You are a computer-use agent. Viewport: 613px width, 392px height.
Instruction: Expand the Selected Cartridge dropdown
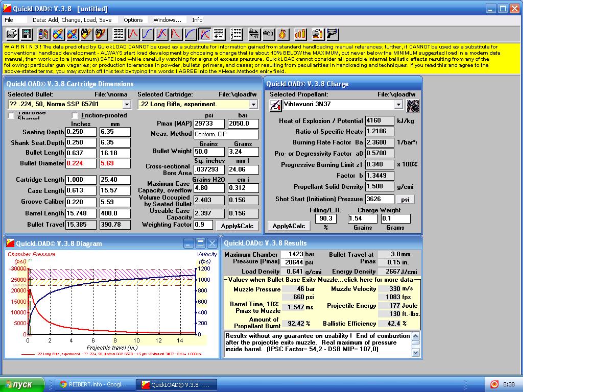point(253,104)
